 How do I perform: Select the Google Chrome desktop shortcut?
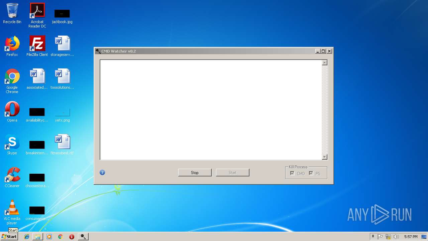[x=12, y=81]
